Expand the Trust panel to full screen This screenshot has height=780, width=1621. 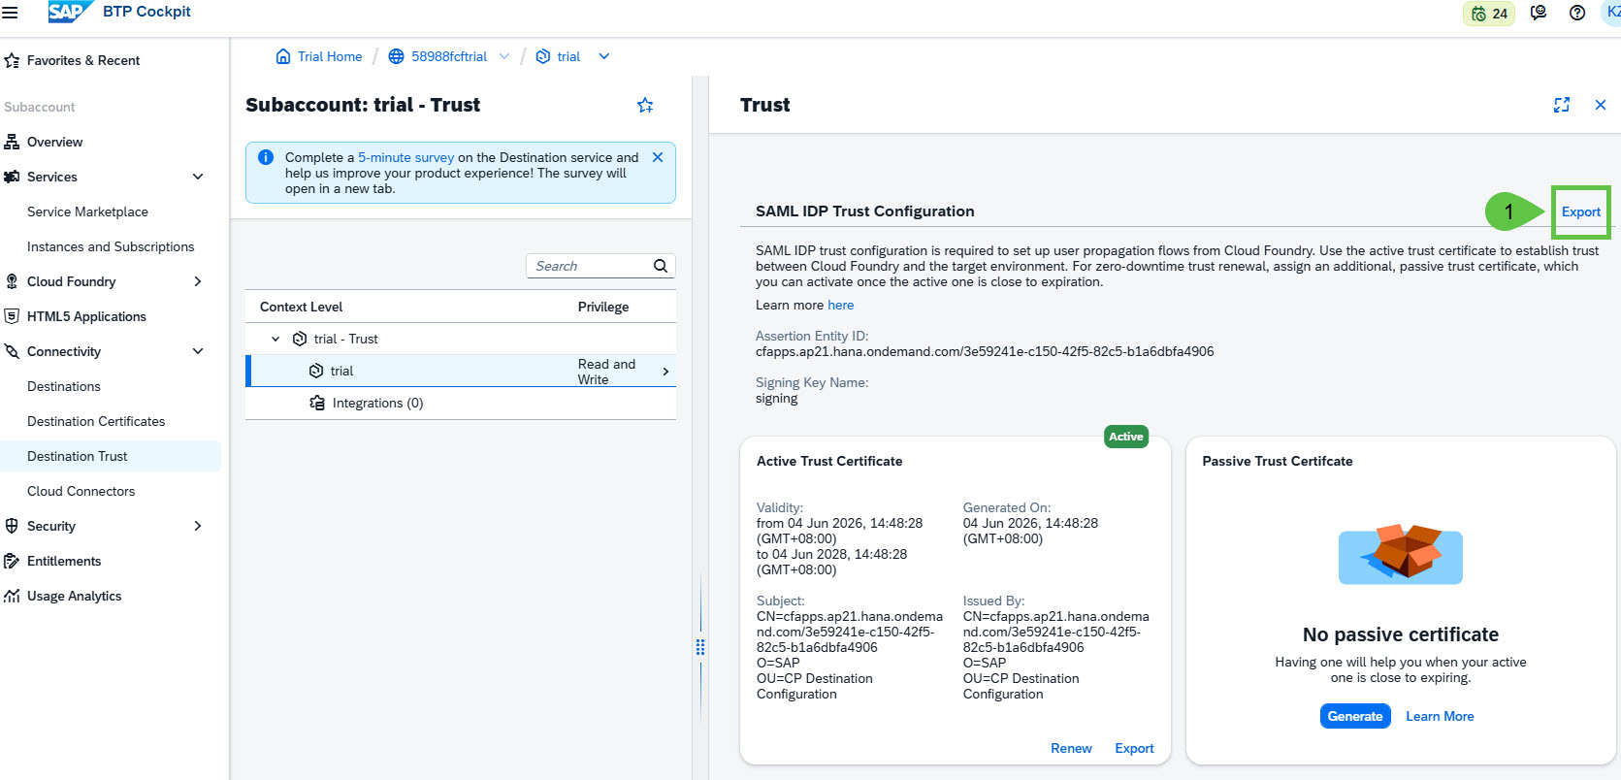coord(1562,105)
